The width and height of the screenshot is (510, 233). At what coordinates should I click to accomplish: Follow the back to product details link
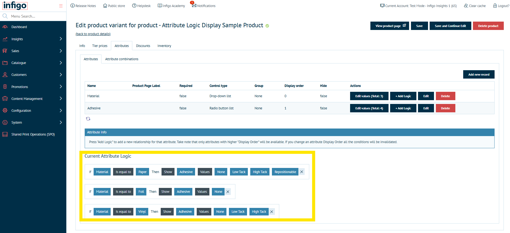93,34
